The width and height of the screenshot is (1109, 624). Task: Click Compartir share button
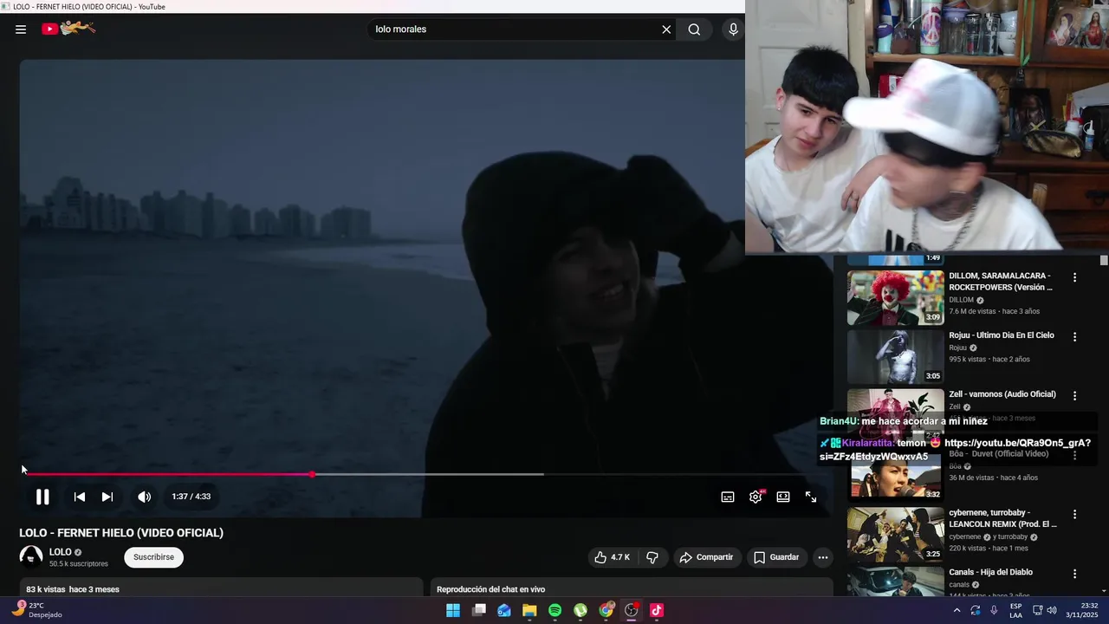[706, 557]
